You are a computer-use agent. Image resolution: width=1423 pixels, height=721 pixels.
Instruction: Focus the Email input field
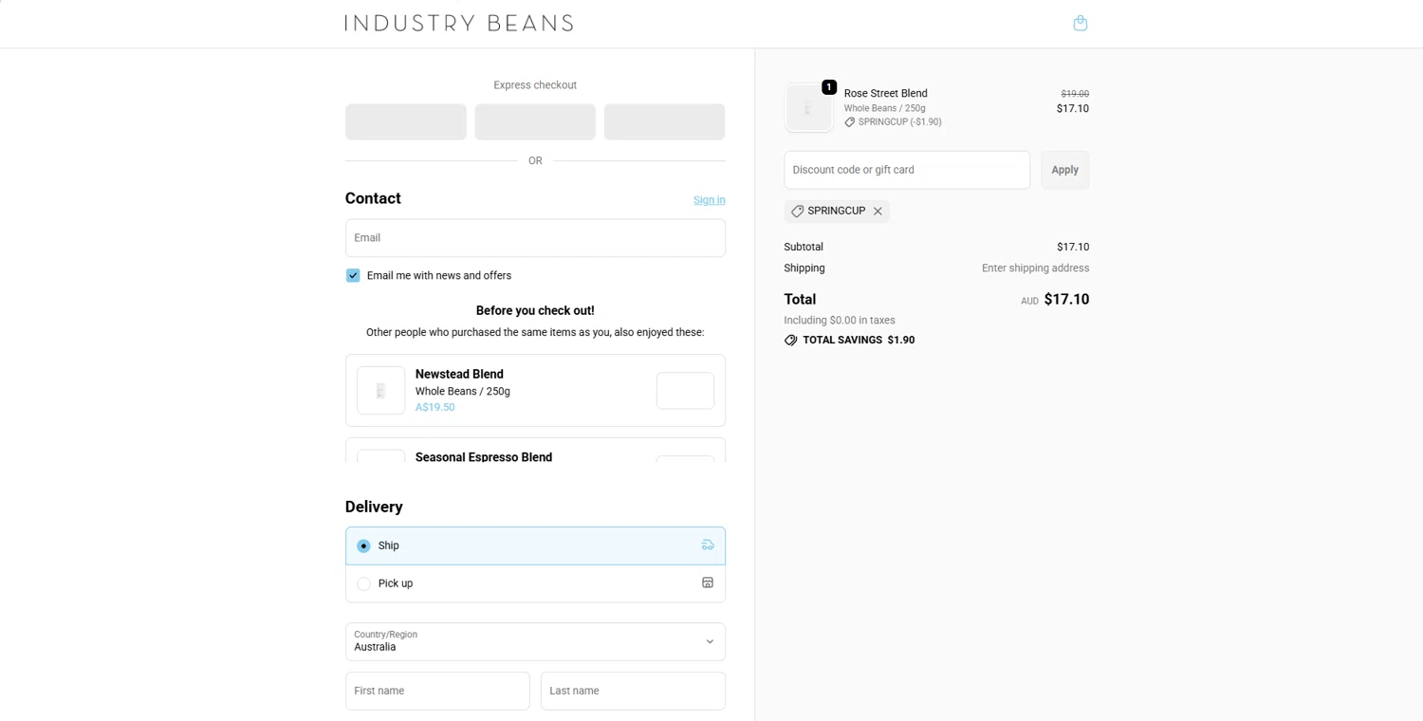535,238
